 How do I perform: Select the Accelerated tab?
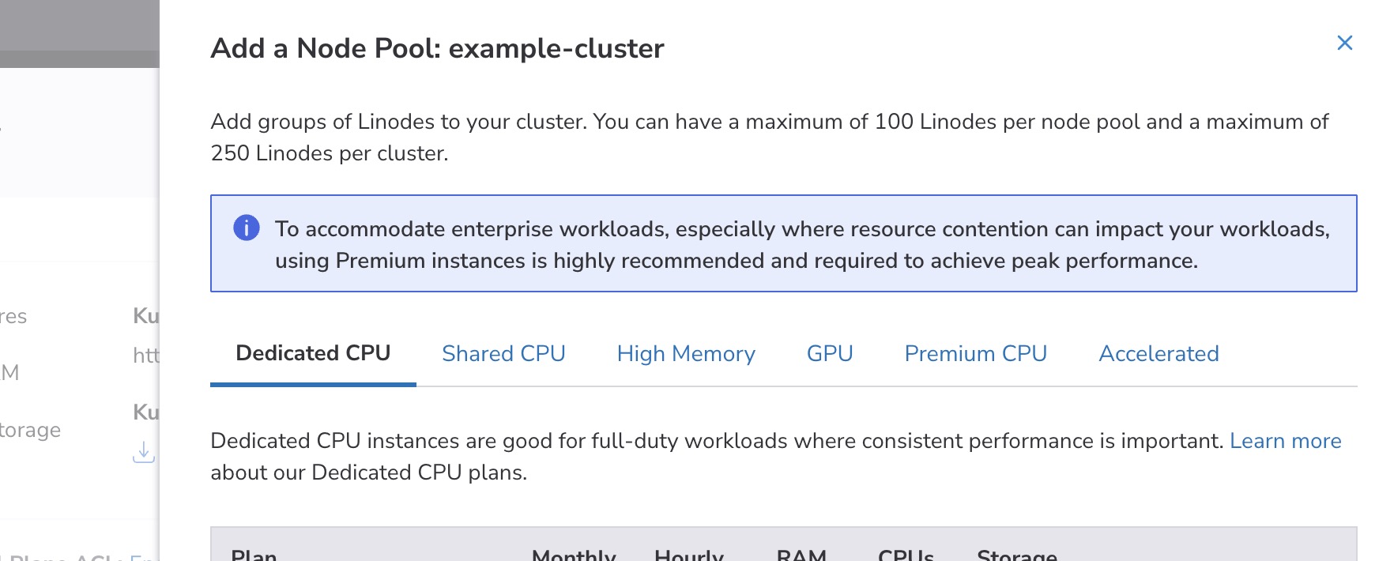[x=1159, y=353]
